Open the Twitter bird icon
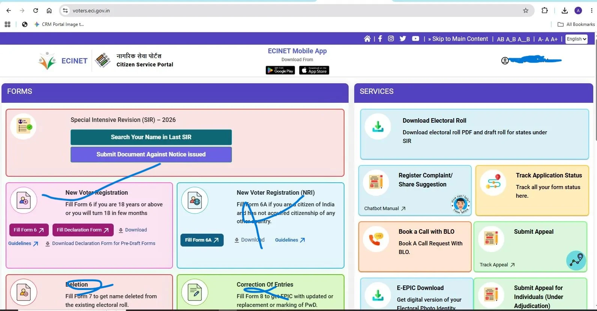The width and height of the screenshot is (597, 311). (403, 39)
